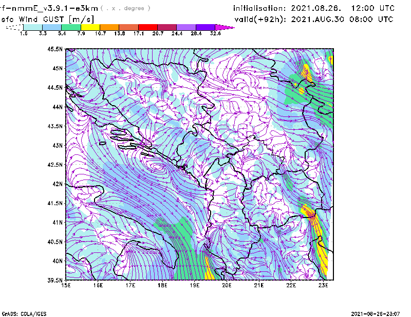Click the 15E longitude label
This screenshot has width=411, height=317.
pos(66,285)
